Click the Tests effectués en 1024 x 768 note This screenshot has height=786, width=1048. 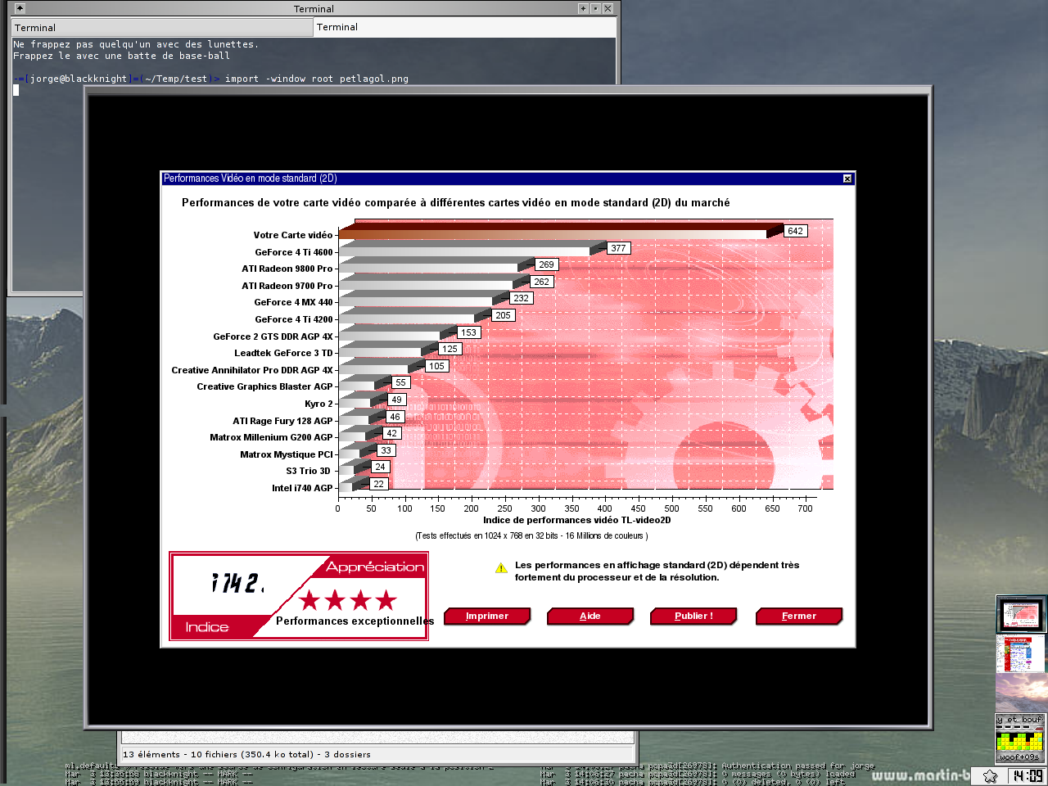click(531, 535)
